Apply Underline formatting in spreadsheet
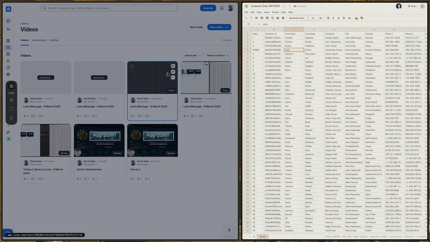This screenshot has width=430, height=242. pos(339,18)
